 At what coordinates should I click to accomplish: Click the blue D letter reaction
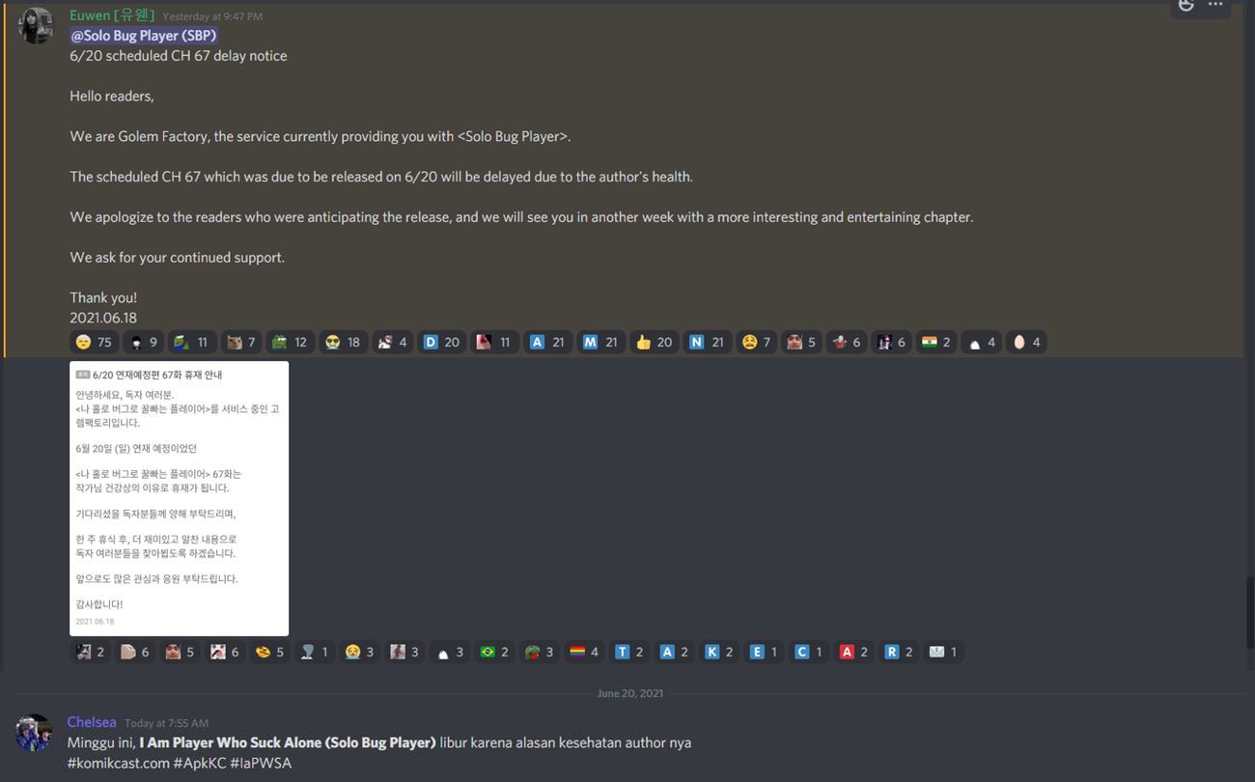[441, 342]
